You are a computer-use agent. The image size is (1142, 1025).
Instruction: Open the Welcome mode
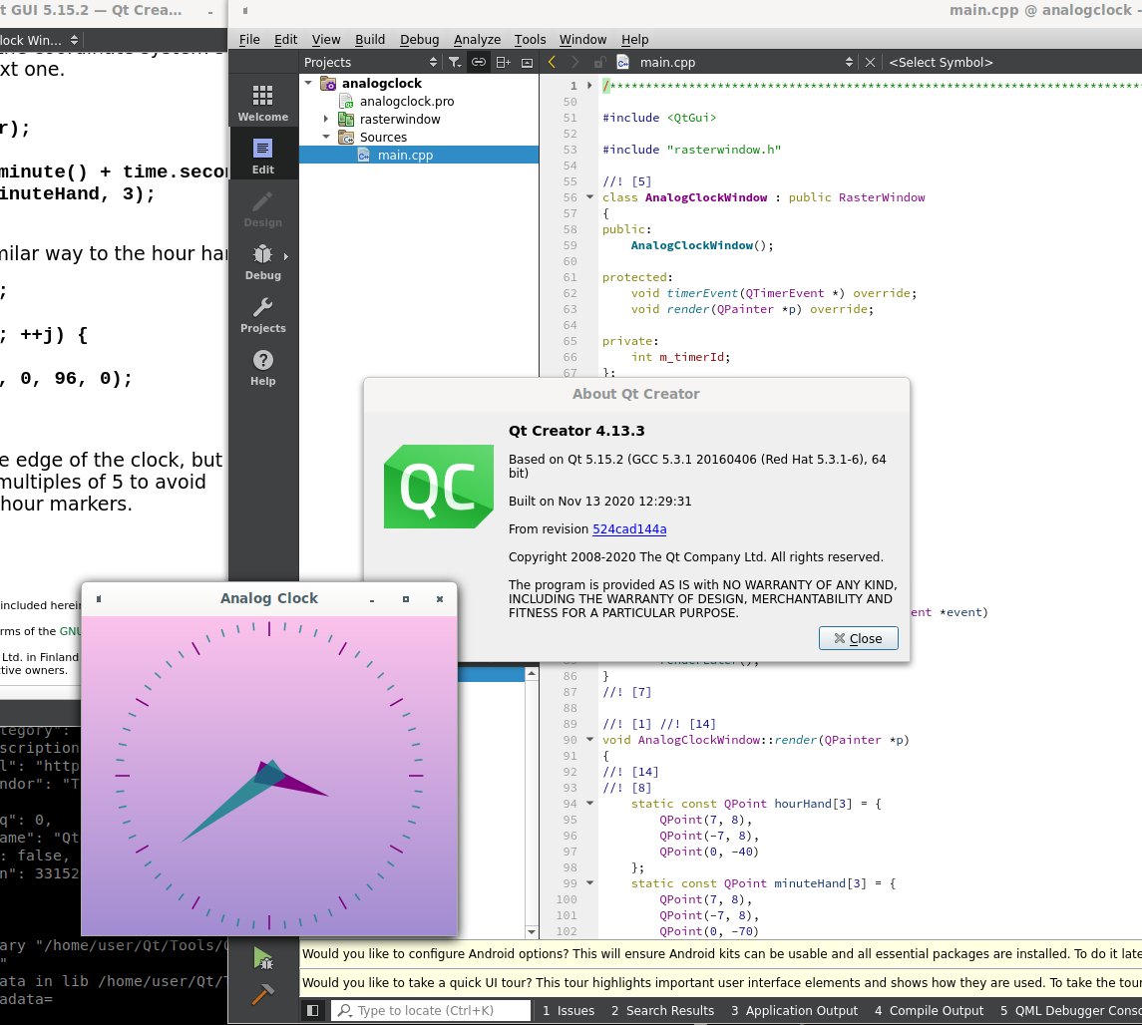[263, 103]
